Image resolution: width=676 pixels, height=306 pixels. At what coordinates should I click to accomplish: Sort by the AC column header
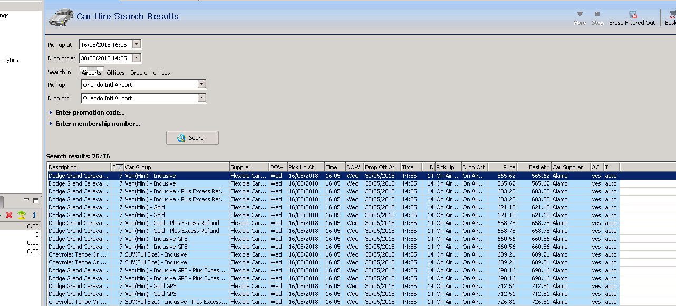[597, 167]
